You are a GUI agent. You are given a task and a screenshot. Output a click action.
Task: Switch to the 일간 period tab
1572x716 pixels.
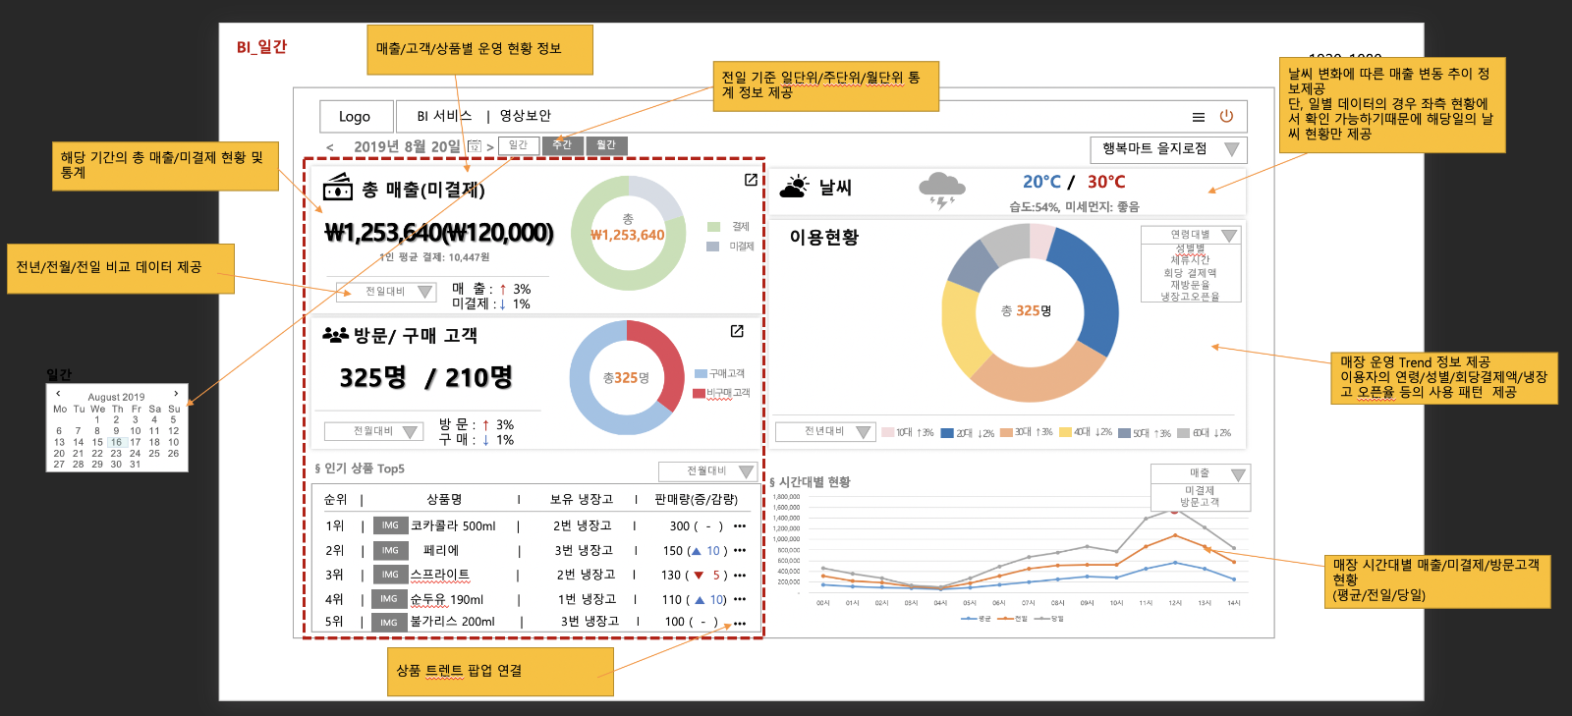pos(519,145)
